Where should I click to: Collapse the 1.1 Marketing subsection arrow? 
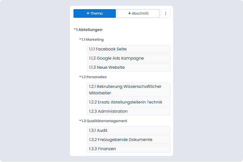tap(80, 39)
